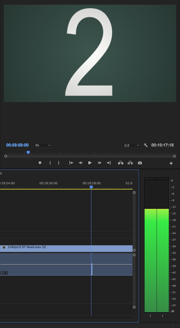
Task: Solo the left audio meter channel
Action: point(151,316)
